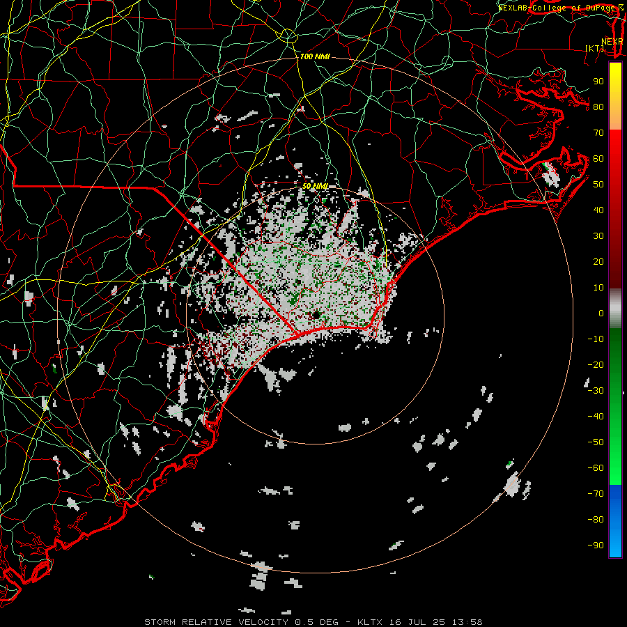Select the 80 value on velocity scale
The image size is (627, 627).
point(598,107)
